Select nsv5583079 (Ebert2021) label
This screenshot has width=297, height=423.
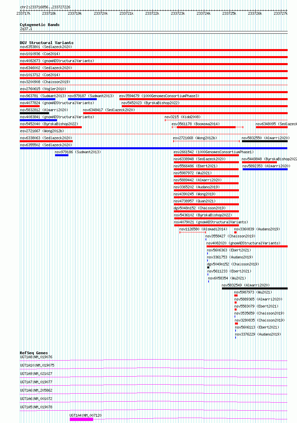coord(256,306)
